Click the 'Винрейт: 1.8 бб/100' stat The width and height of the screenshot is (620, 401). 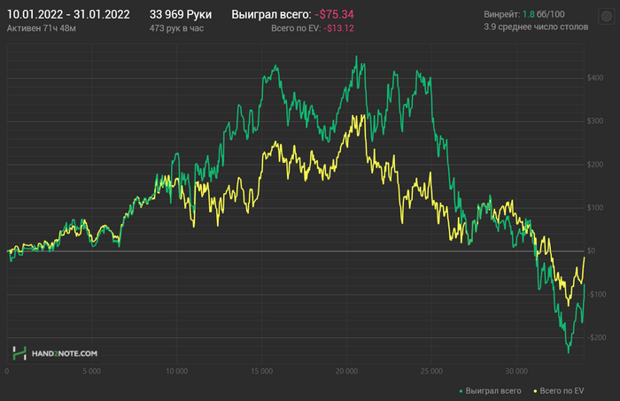tap(524, 15)
